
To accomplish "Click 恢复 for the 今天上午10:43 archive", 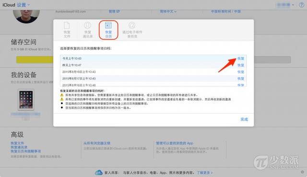I will [x=241, y=59].
